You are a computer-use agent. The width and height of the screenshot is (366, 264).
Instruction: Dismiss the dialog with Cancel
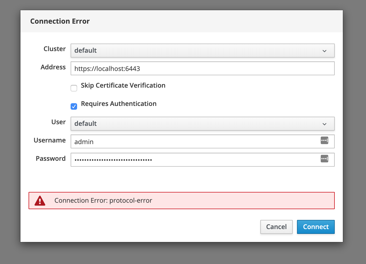coord(276,227)
